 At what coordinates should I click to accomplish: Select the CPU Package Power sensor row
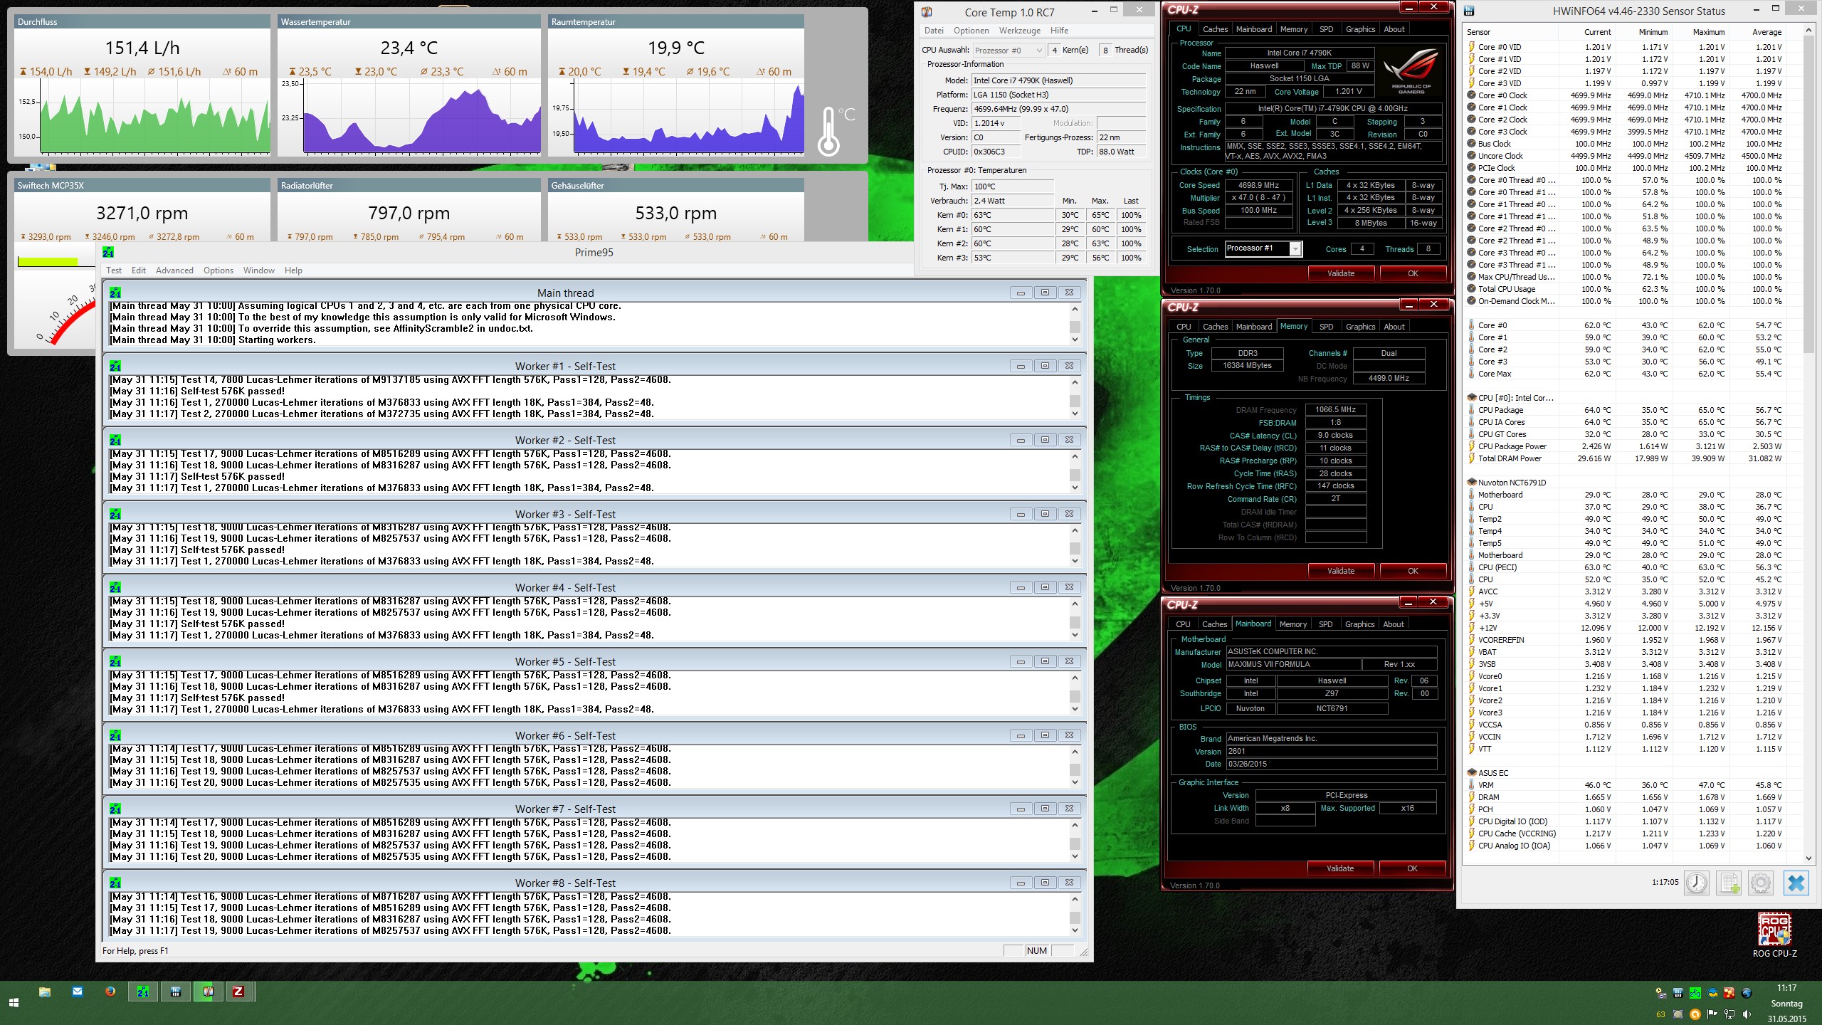click(1630, 446)
